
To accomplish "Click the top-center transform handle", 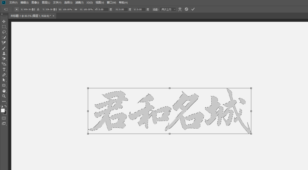I will [x=170, y=88].
